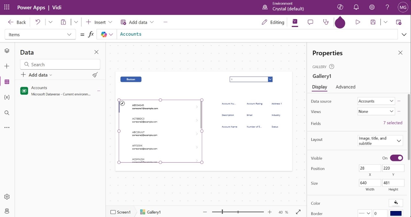Preview the app with Play icon
The height and width of the screenshot is (217, 411).
pos(358,22)
